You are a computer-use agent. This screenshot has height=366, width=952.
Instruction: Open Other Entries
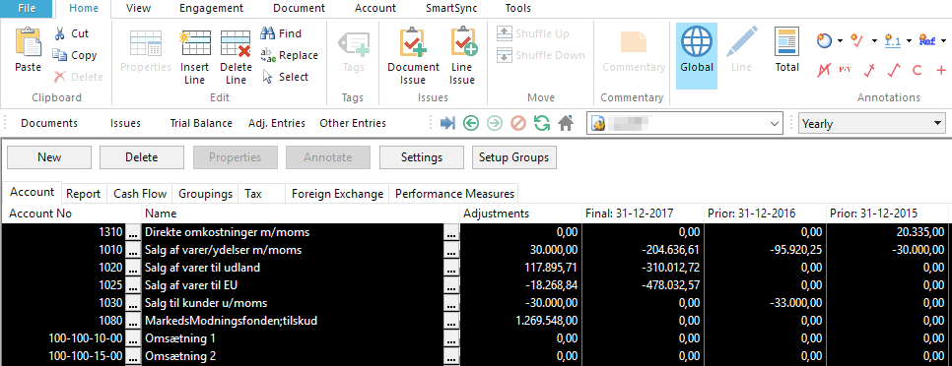[x=353, y=124]
